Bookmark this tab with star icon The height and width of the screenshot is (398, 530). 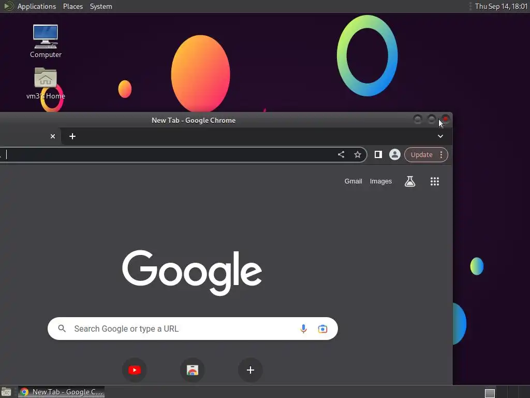[358, 154]
